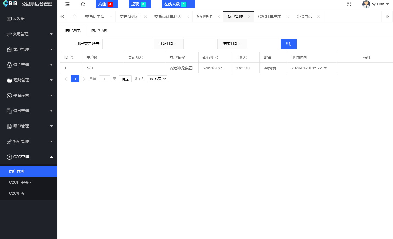Click the sidebar collapse hamburger icon
Viewport: 393px width, 239px height.
(67, 4)
